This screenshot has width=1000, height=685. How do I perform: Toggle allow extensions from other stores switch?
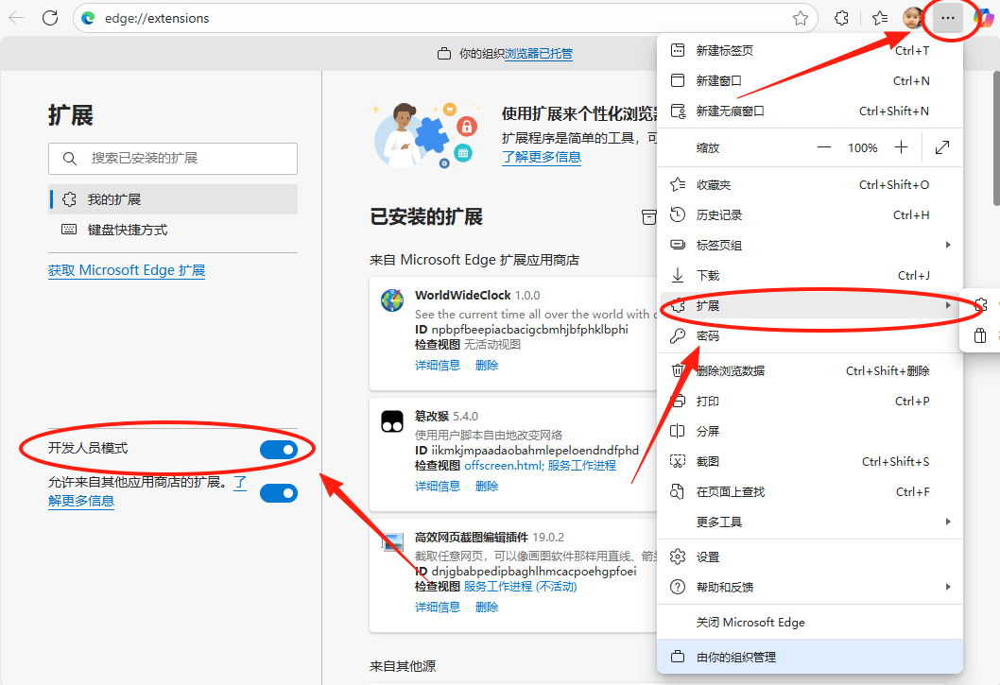278,492
